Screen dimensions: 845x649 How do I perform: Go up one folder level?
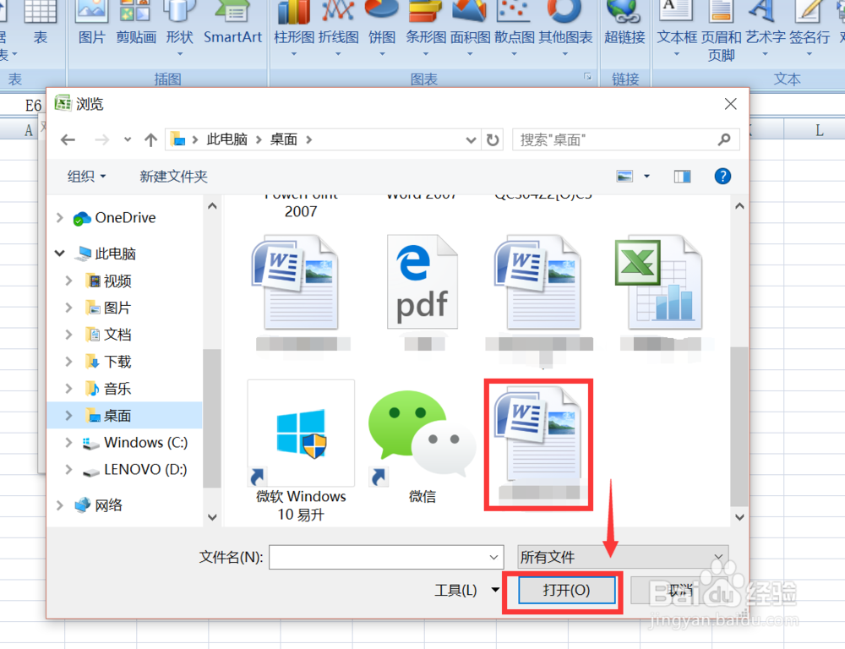(x=151, y=140)
